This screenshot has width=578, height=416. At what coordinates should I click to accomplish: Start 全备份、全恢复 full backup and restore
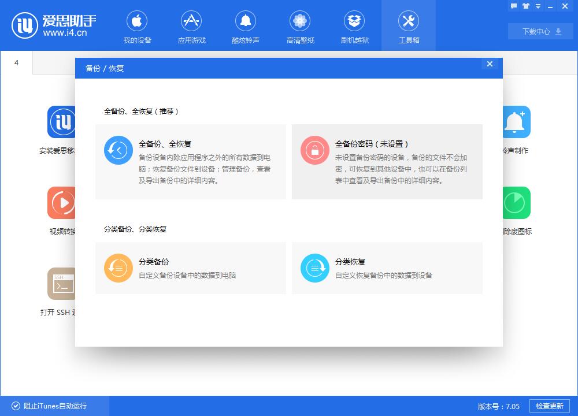pyautogui.click(x=191, y=162)
